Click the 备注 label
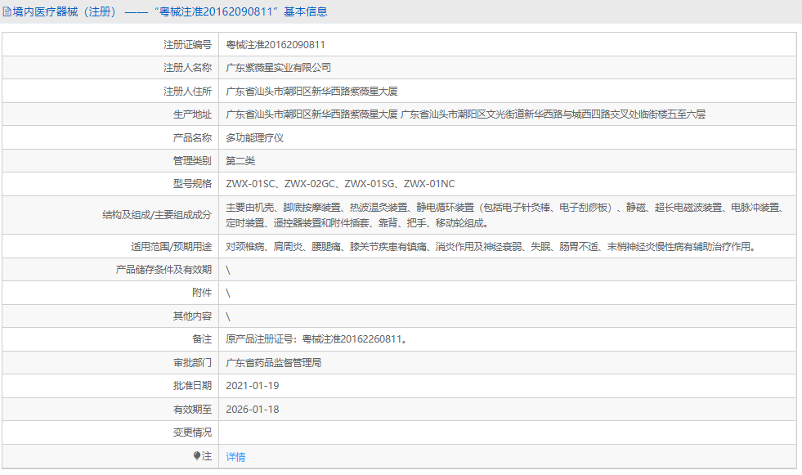The width and height of the screenshot is (802, 475). pyautogui.click(x=202, y=339)
